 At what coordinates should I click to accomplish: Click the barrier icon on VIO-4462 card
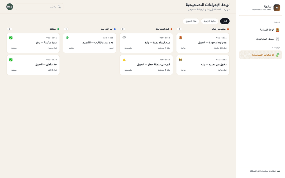(181, 60)
